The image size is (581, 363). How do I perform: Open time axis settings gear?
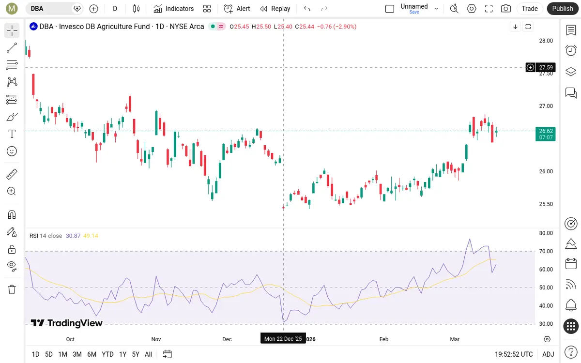(x=547, y=339)
